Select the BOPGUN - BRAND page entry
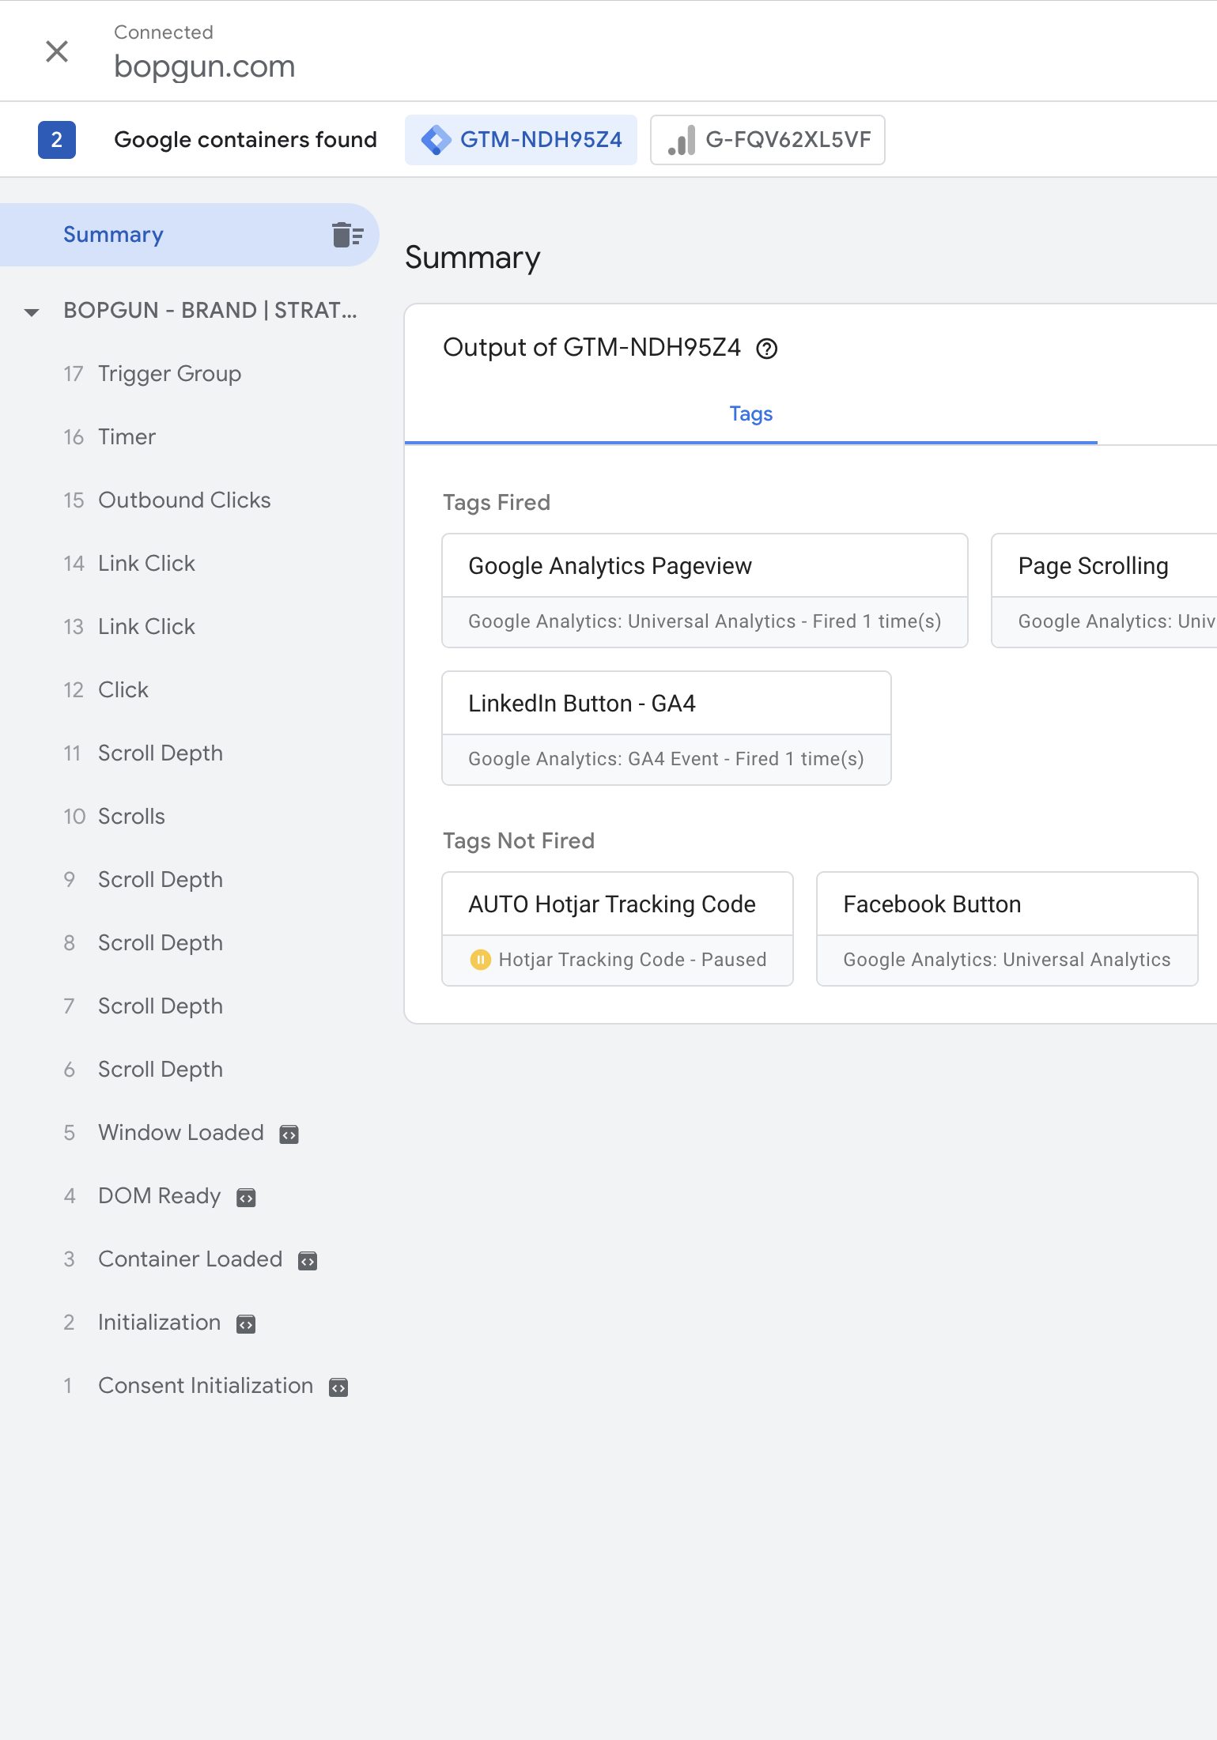The width and height of the screenshot is (1217, 1740). click(x=210, y=311)
